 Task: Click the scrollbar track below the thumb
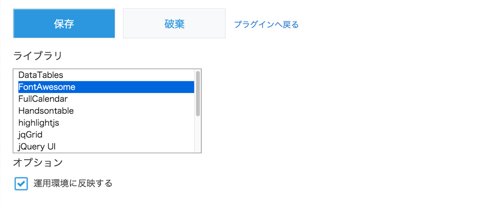(x=198, y=135)
